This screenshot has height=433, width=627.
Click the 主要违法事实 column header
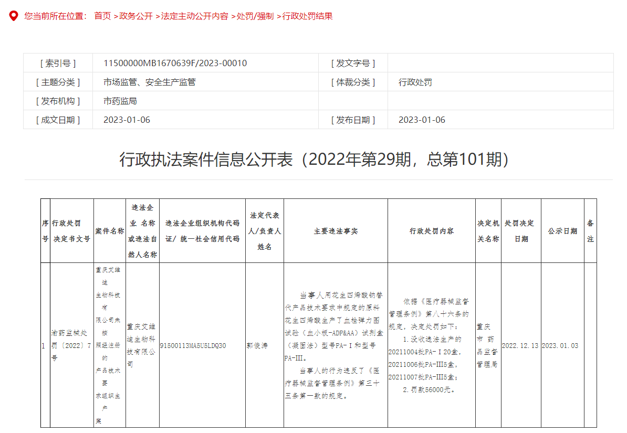[x=336, y=231]
